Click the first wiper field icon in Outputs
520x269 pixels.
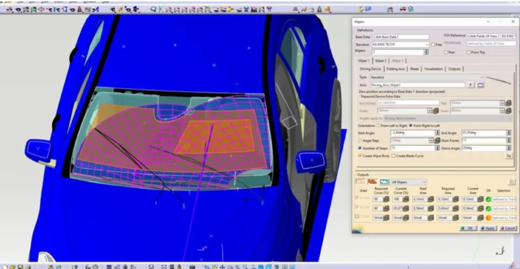(360, 182)
